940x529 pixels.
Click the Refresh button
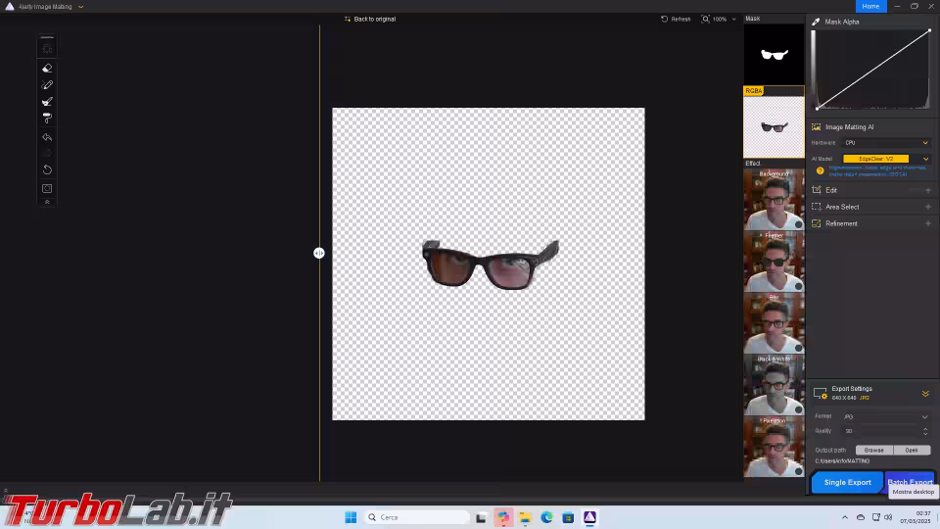(676, 20)
